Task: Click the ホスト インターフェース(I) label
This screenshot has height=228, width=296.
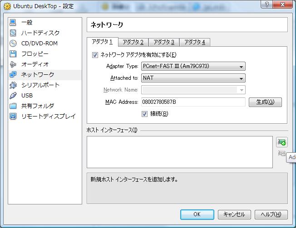Action: (112, 130)
